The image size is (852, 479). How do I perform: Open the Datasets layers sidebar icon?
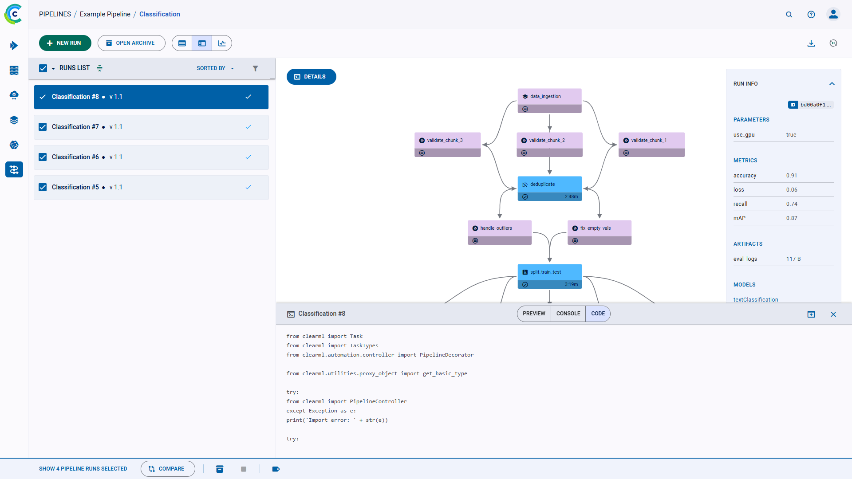coord(14,120)
